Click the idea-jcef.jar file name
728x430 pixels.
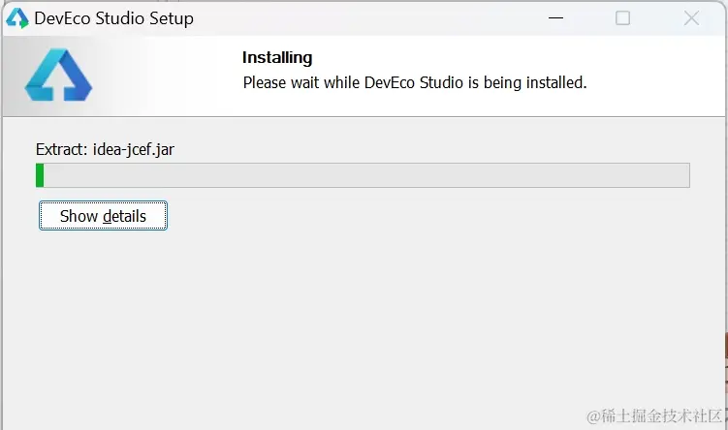click(134, 149)
